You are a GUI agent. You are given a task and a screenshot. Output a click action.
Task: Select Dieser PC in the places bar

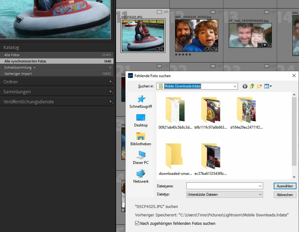(x=141, y=158)
